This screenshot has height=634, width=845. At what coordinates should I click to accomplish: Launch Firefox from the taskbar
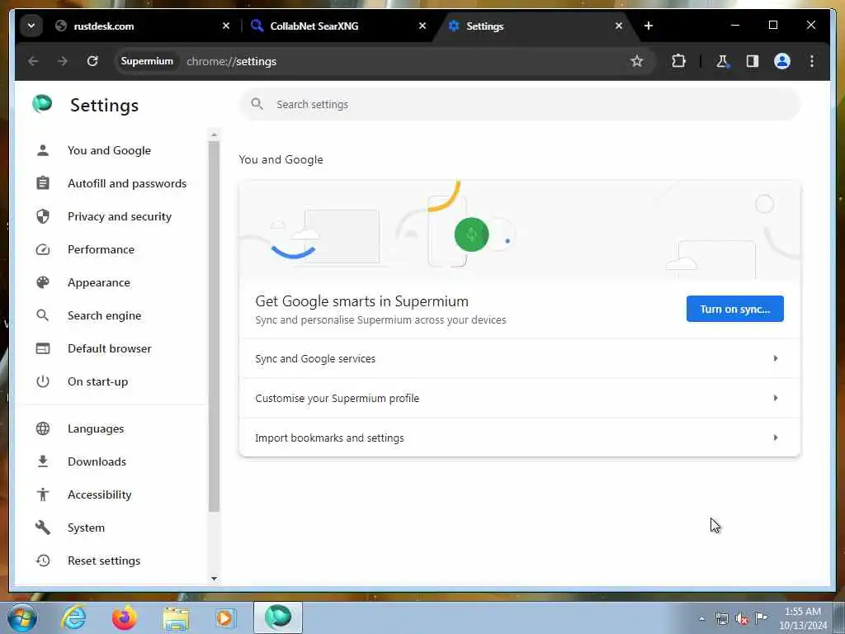pos(125,617)
